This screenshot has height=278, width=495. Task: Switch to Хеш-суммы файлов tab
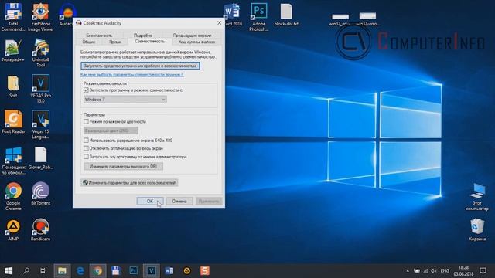click(x=196, y=42)
